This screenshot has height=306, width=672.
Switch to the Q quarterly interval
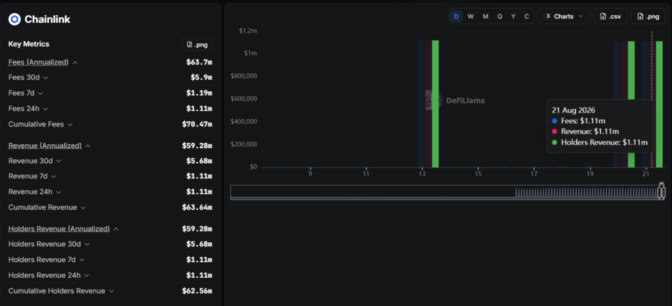(499, 16)
